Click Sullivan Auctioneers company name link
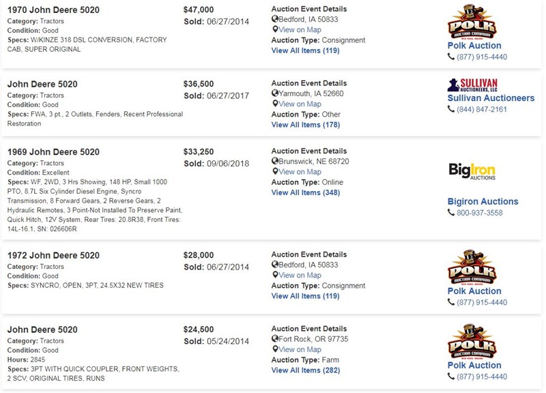The width and height of the screenshot is (546, 393). pyautogui.click(x=491, y=98)
